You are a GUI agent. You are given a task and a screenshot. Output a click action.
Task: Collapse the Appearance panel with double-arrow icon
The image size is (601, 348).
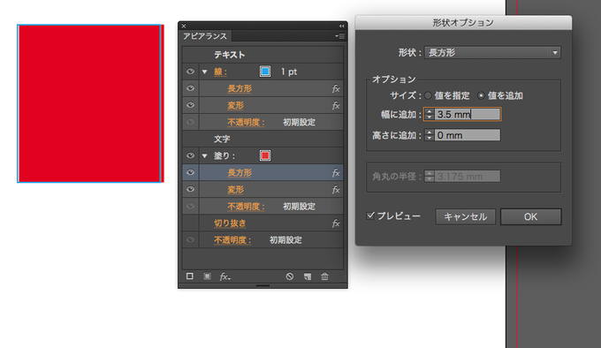341,26
